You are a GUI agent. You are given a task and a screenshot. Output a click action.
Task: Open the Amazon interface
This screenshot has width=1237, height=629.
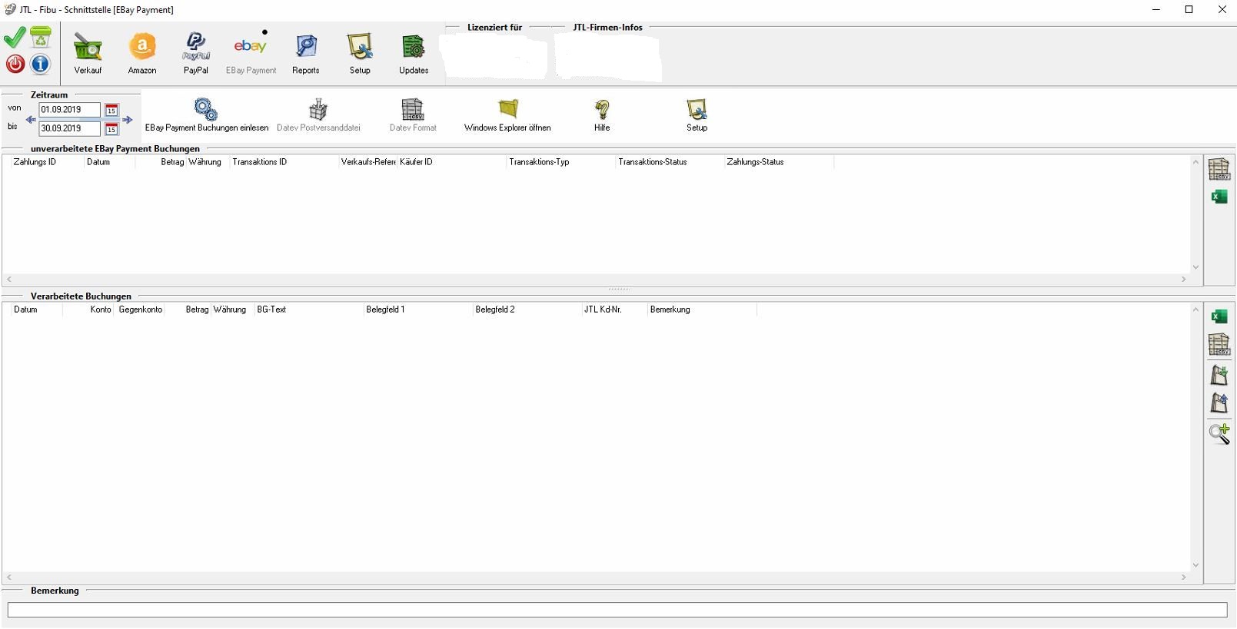142,53
